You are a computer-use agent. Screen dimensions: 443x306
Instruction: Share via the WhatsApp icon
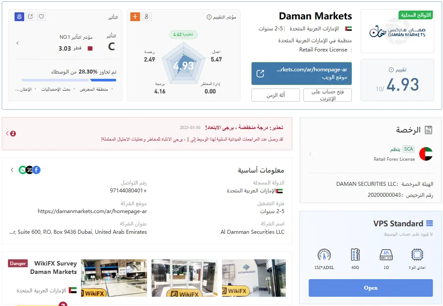(22, 170)
